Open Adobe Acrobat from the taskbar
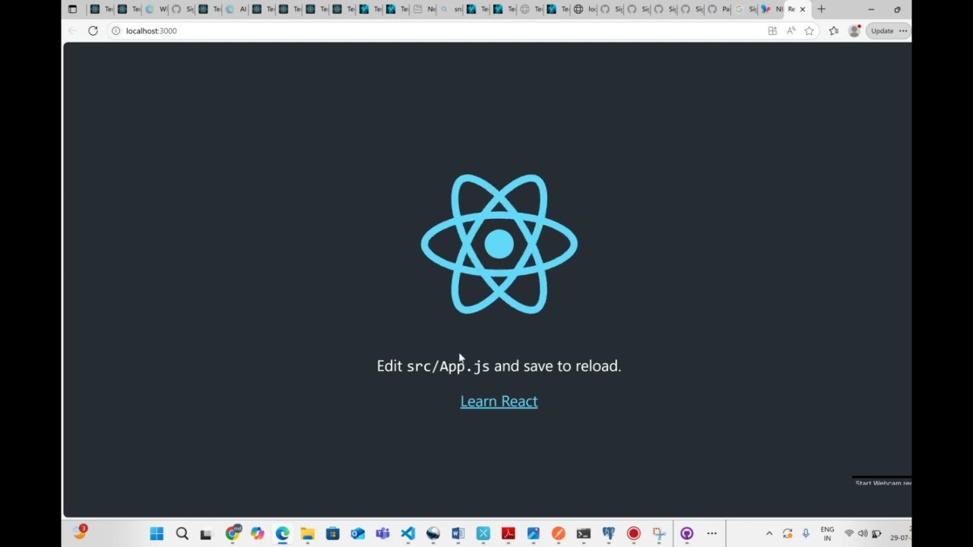Viewport: 973px width, 547px height. coord(508,533)
